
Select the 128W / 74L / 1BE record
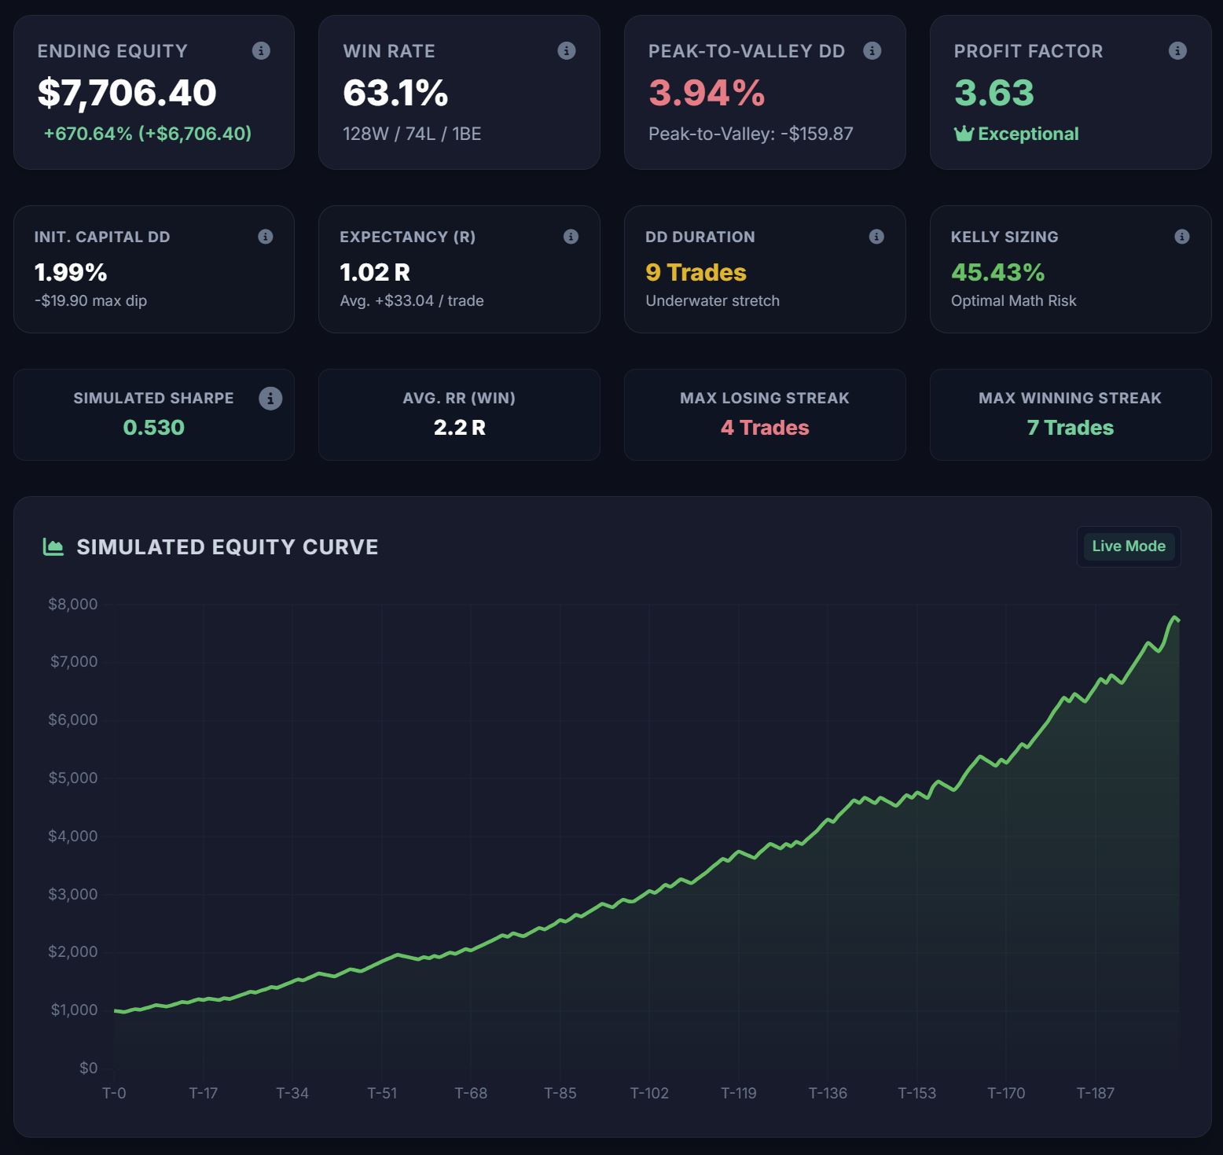tap(412, 134)
